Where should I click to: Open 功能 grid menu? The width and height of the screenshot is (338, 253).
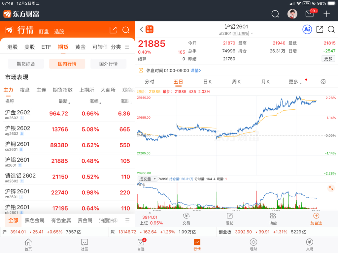click(x=273, y=219)
